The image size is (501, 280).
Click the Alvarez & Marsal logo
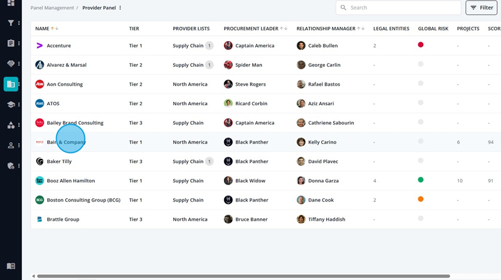point(40,65)
